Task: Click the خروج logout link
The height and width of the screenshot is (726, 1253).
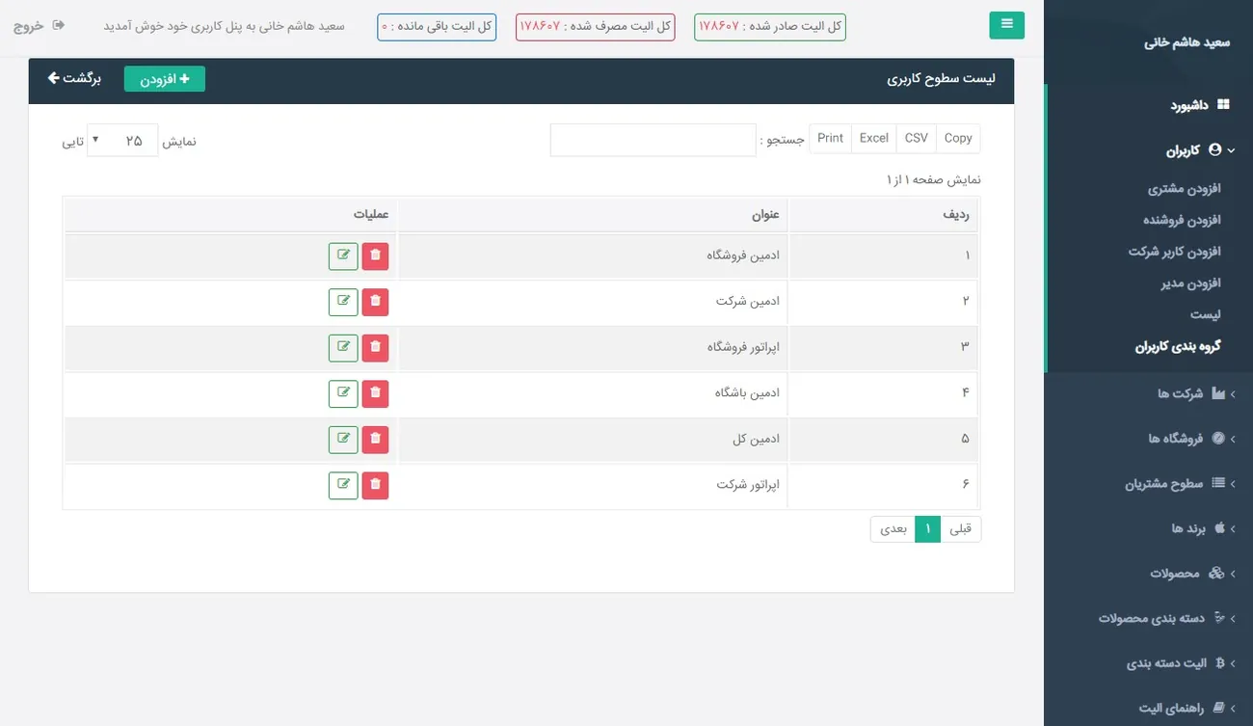Action: pos(39,26)
